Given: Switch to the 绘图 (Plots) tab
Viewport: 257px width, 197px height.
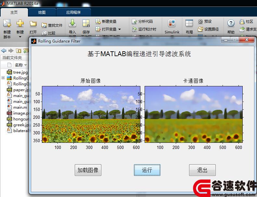Looking at the screenshot, I should (42, 12).
